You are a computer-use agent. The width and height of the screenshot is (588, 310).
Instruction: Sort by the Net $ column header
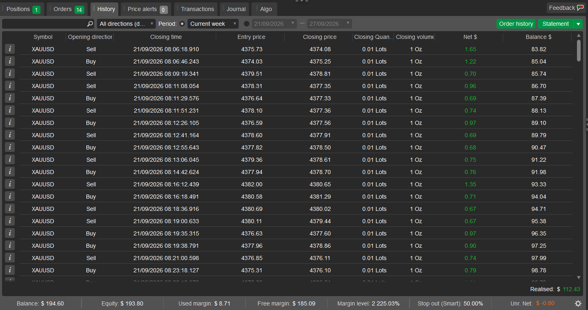pos(470,37)
